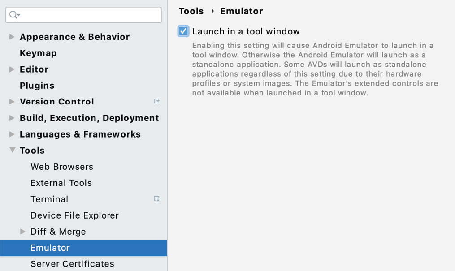
Task: Expand Version Control tree arrow
Action: (x=12, y=102)
